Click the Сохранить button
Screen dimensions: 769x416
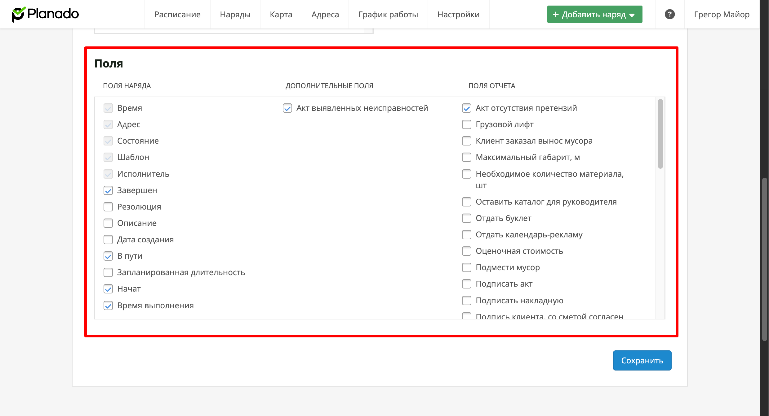click(642, 360)
